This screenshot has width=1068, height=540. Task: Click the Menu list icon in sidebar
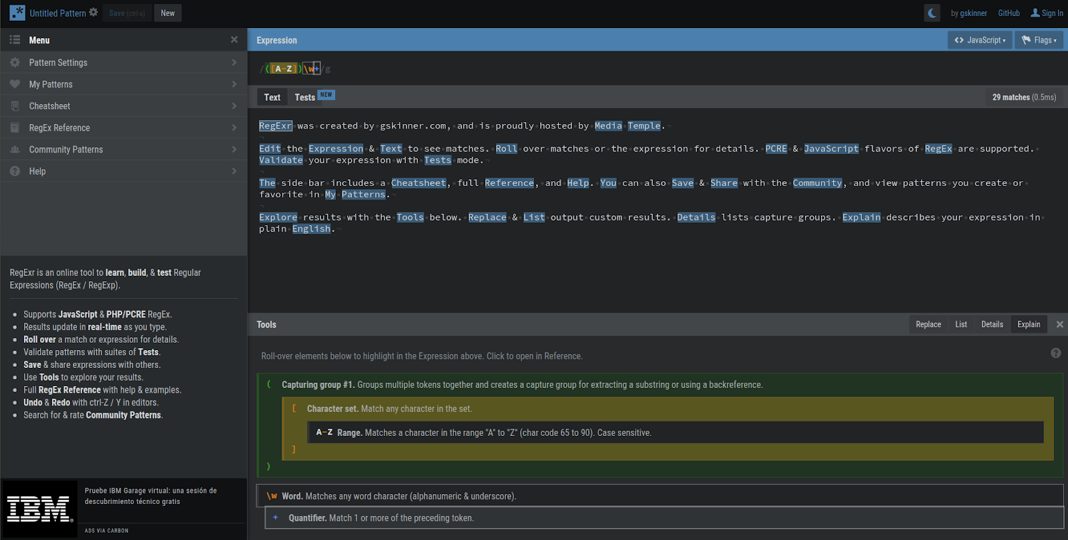tap(15, 40)
